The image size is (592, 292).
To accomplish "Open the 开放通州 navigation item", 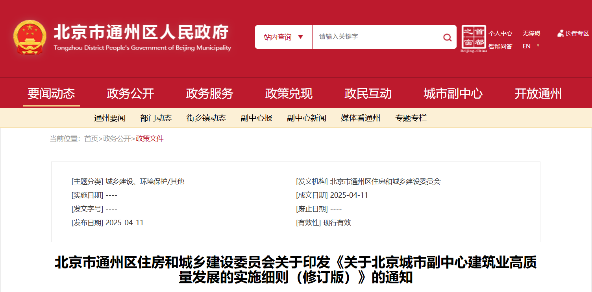I will [538, 94].
